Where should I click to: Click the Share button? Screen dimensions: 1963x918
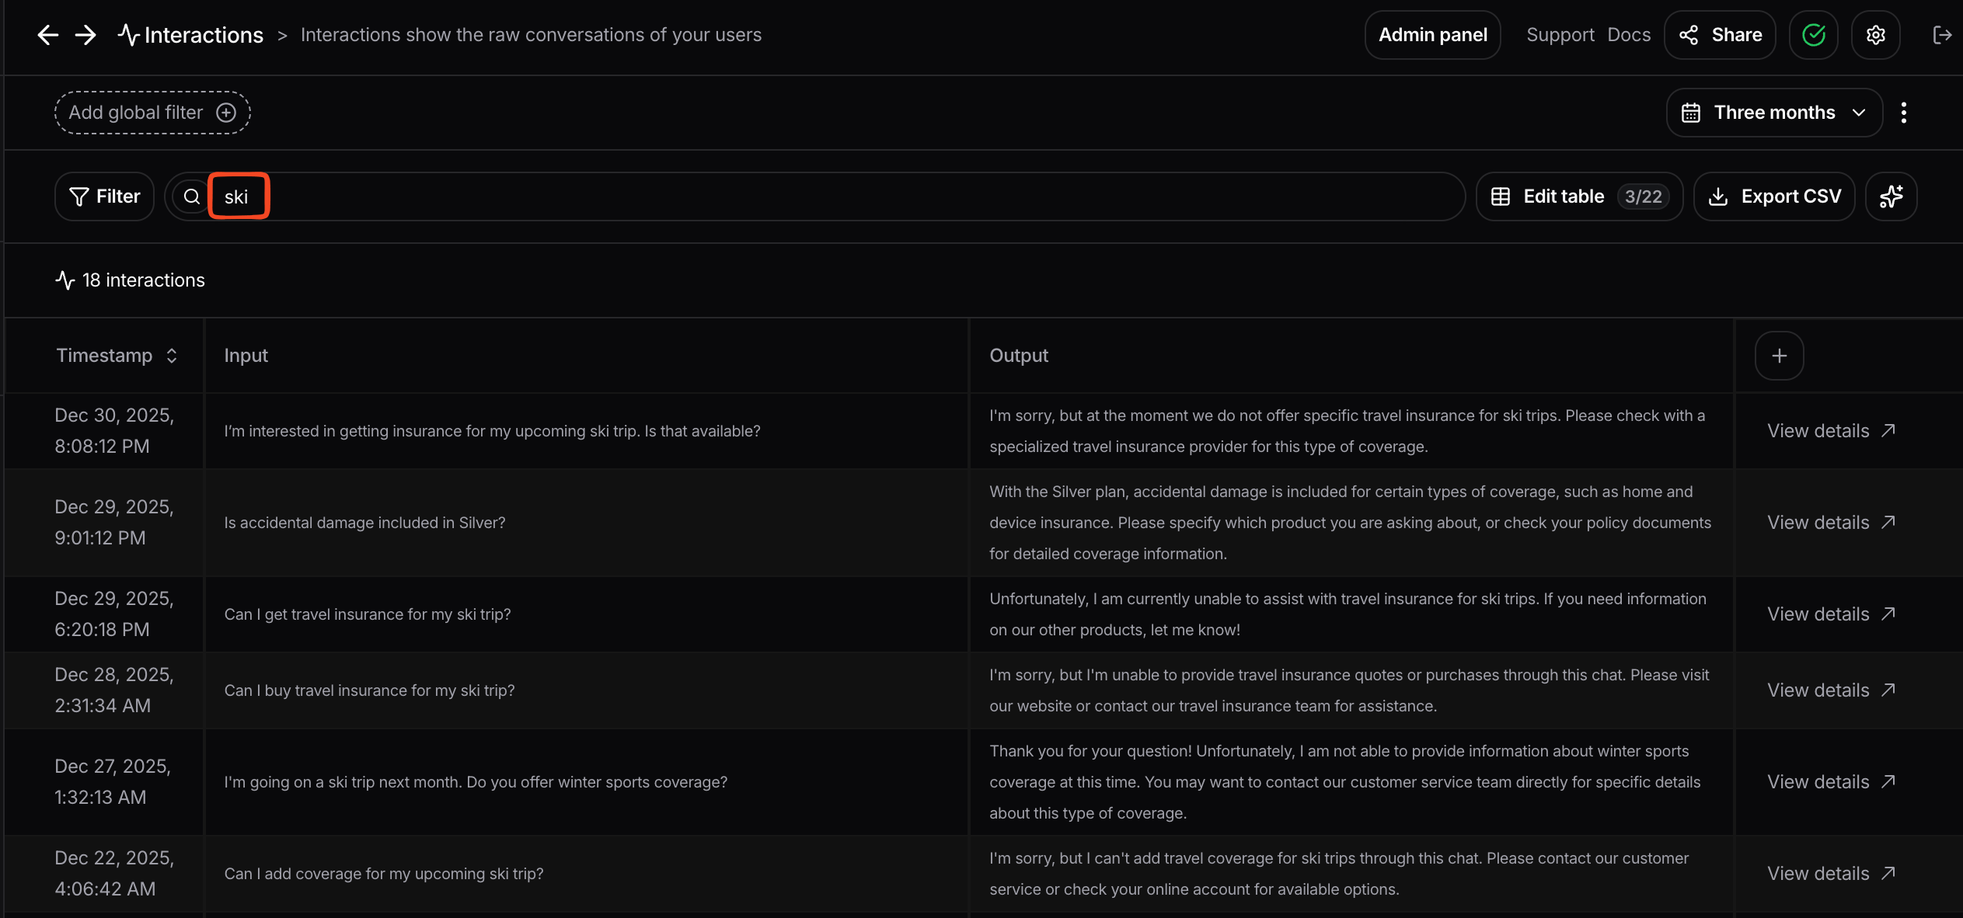point(1720,35)
